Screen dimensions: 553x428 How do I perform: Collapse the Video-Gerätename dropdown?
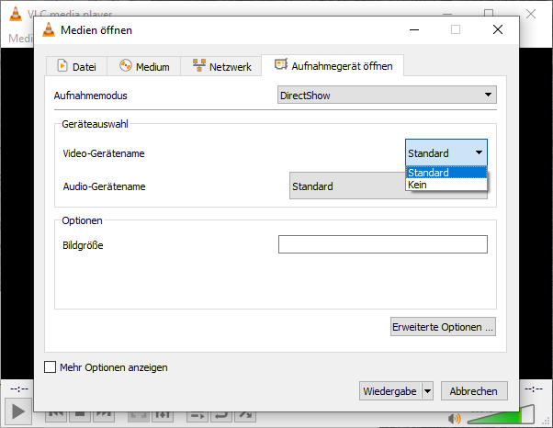point(446,153)
